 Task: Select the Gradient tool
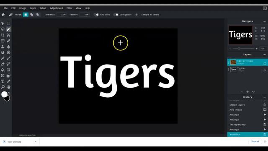coord(8,70)
